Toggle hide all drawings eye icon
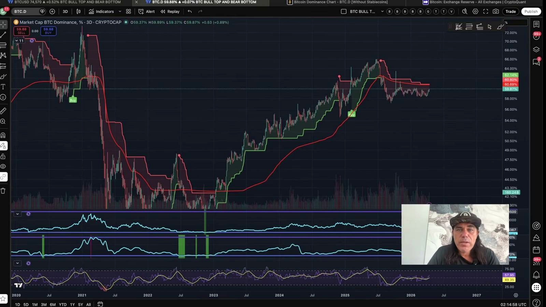Viewport: 546px width, 307px height. click(3, 166)
